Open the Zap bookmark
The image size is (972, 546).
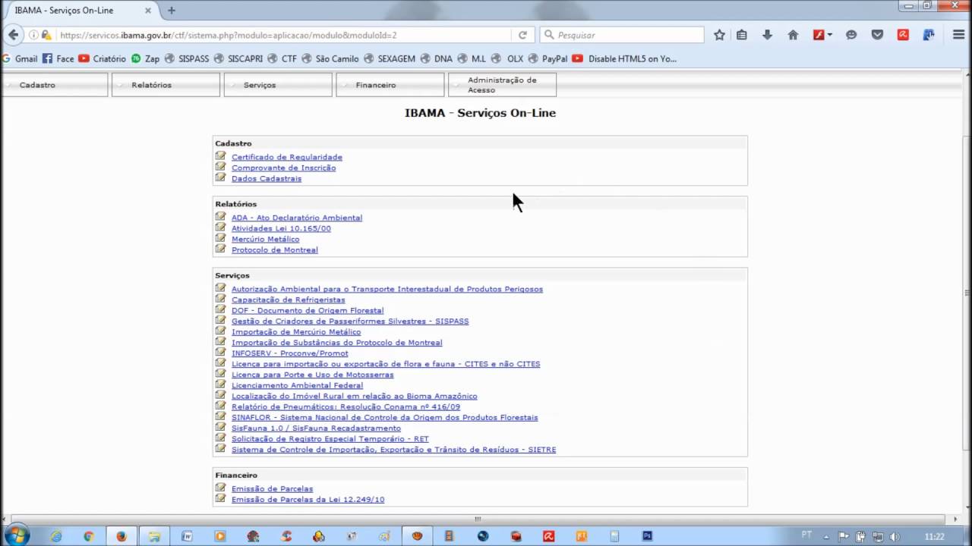coord(146,58)
